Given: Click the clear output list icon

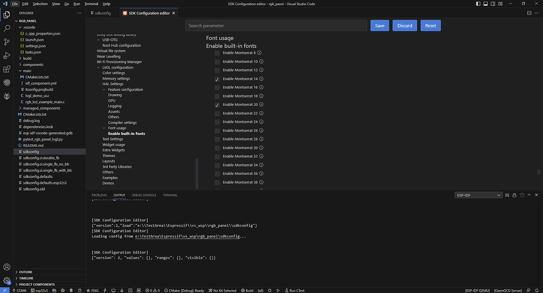Looking at the screenshot, I should coord(507,195).
